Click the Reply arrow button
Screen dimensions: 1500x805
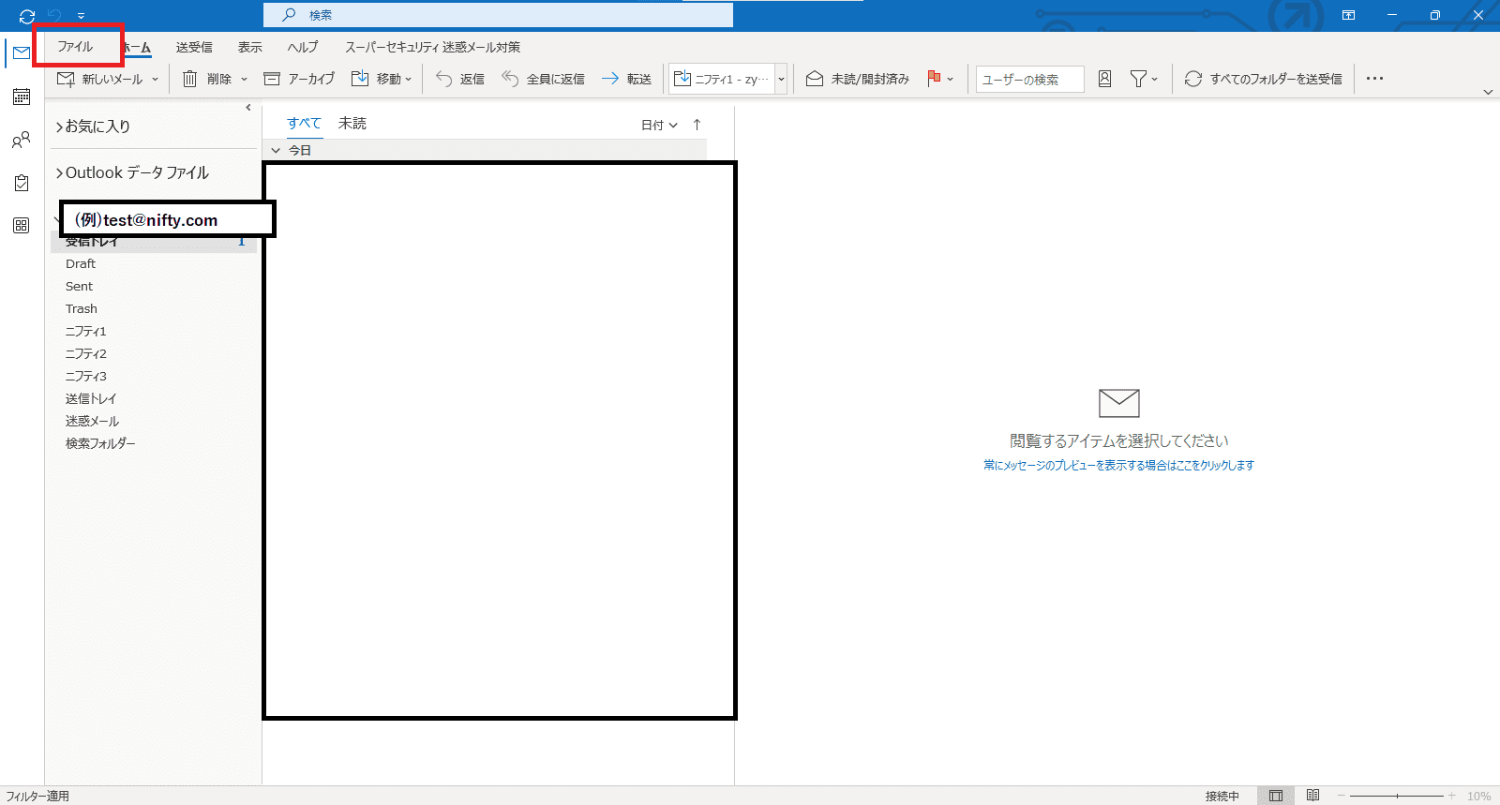coord(459,80)
